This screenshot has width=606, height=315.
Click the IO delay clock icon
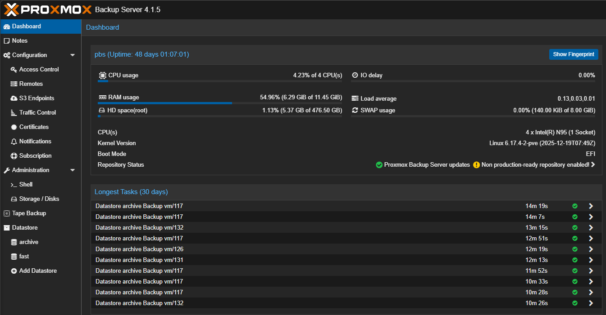pyautogui.click(x=355, y=75)
